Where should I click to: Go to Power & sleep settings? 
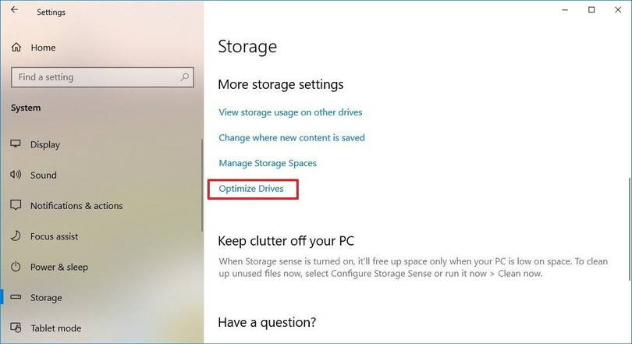59,267
